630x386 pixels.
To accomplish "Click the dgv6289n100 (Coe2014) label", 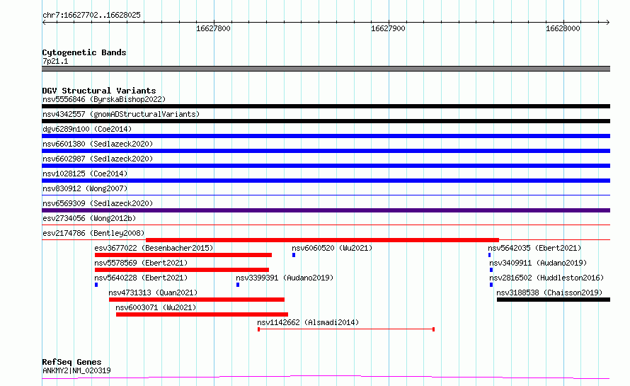I will coord(87,129).
